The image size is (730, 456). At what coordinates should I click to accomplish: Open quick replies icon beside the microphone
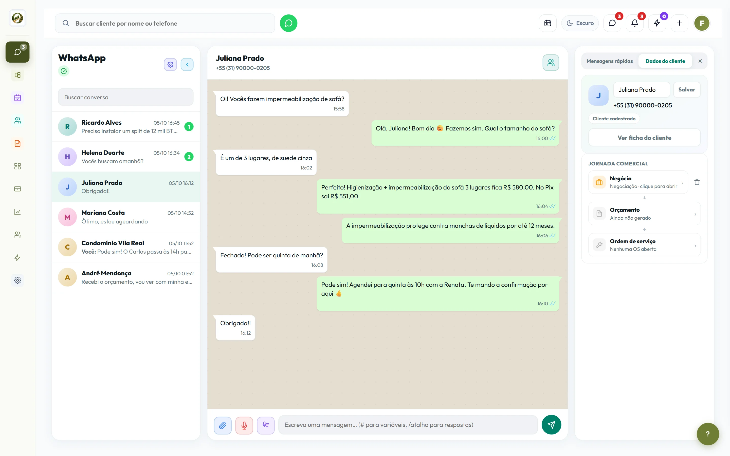(266, 425)
